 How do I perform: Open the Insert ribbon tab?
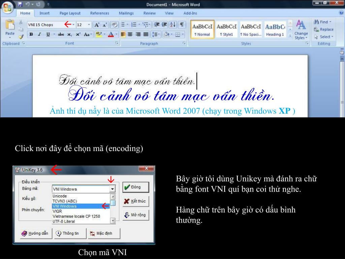[44, 13]
